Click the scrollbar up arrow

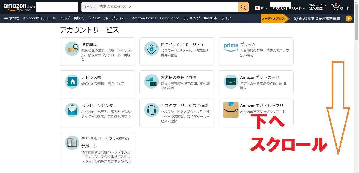click(356, 2)
